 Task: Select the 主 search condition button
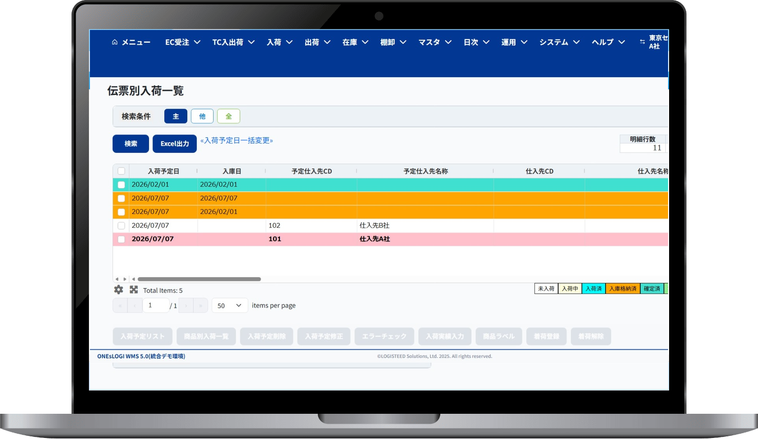pos(176,116)
